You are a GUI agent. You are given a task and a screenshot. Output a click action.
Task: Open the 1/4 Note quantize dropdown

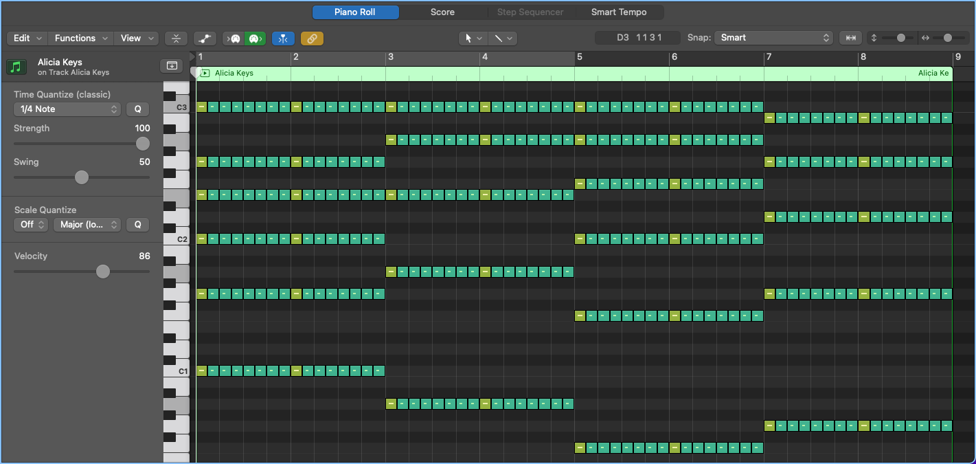67,109
